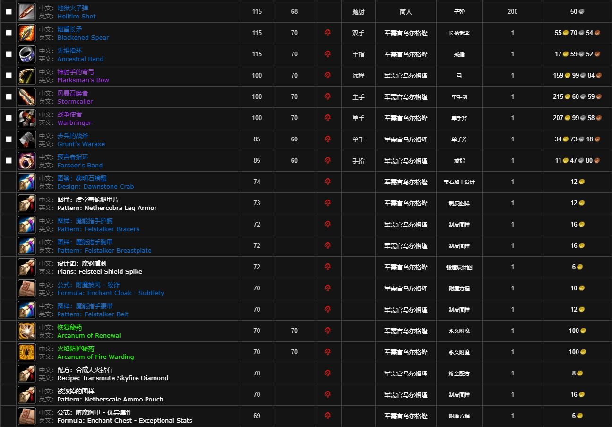This screenshot has width=612, height=427.
Task: Tick the checkbox for Warbringer
Action: [x=9, y=118]
